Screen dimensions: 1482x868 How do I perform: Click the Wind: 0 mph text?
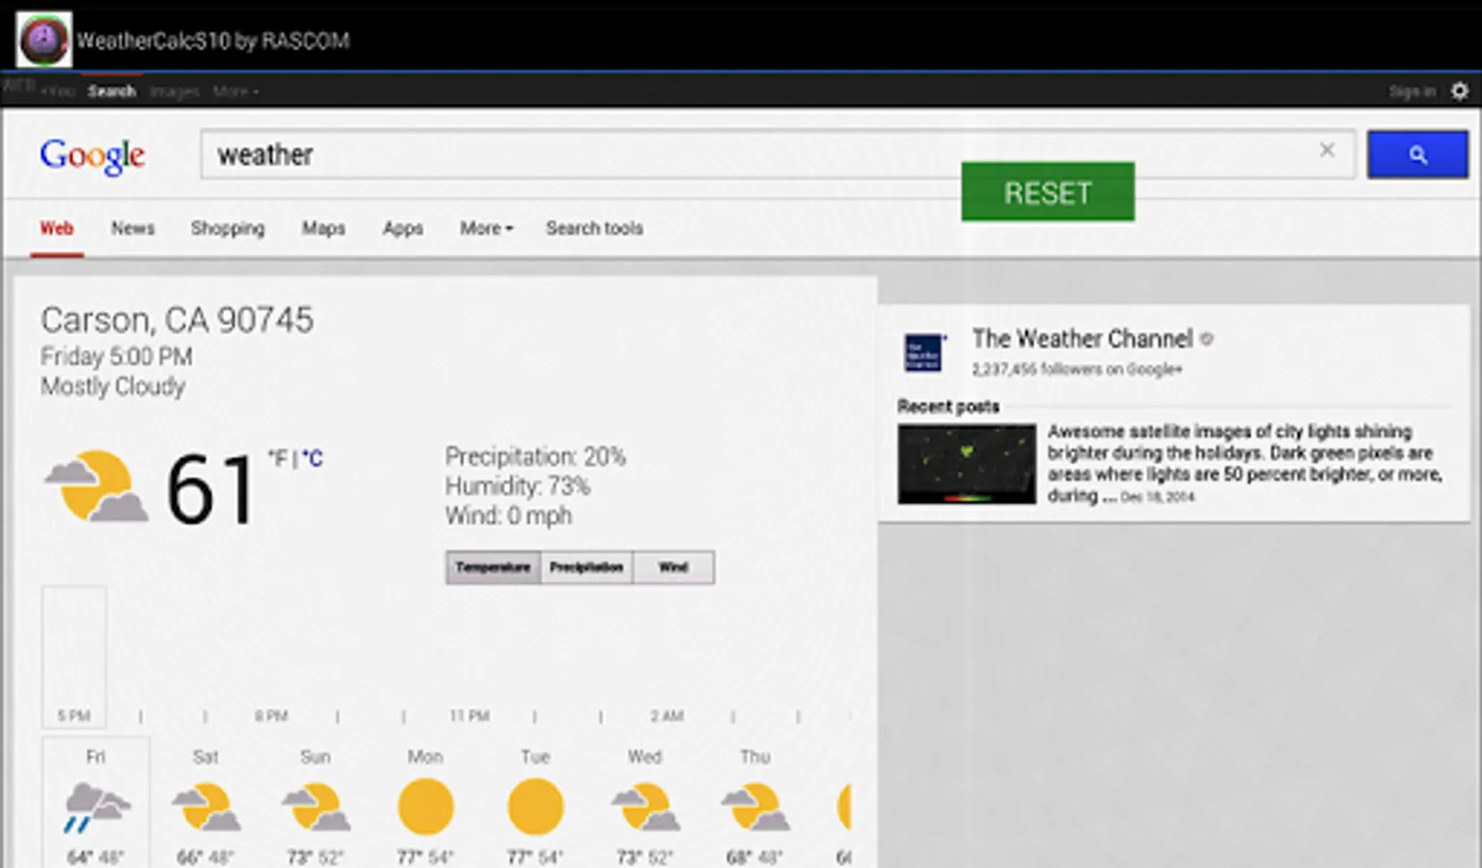(508, 516)
